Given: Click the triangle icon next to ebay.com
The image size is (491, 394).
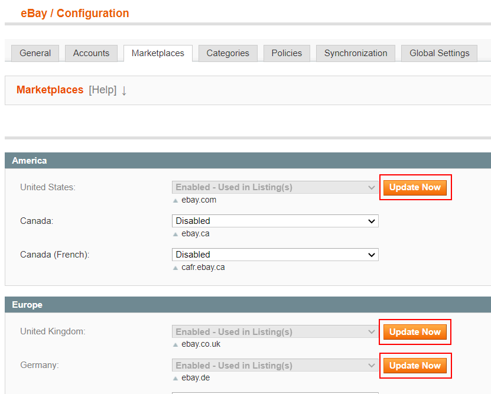Looking at the screenshot, I should pyautogui.click(x=175, y=200).
